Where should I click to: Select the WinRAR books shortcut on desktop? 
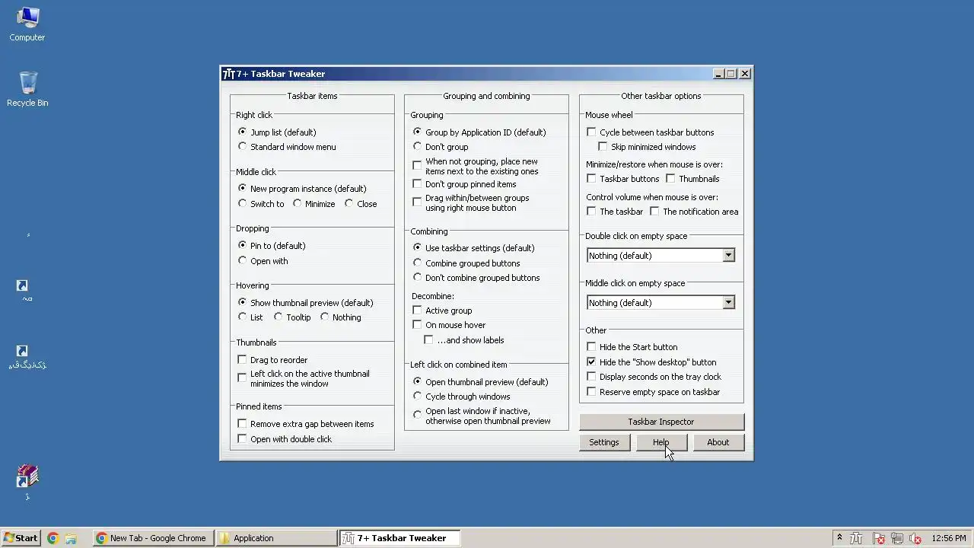27,483
